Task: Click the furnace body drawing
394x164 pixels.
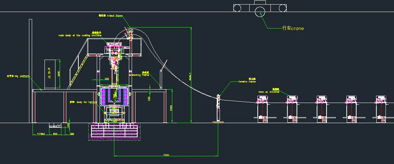Action: [114, 95]
